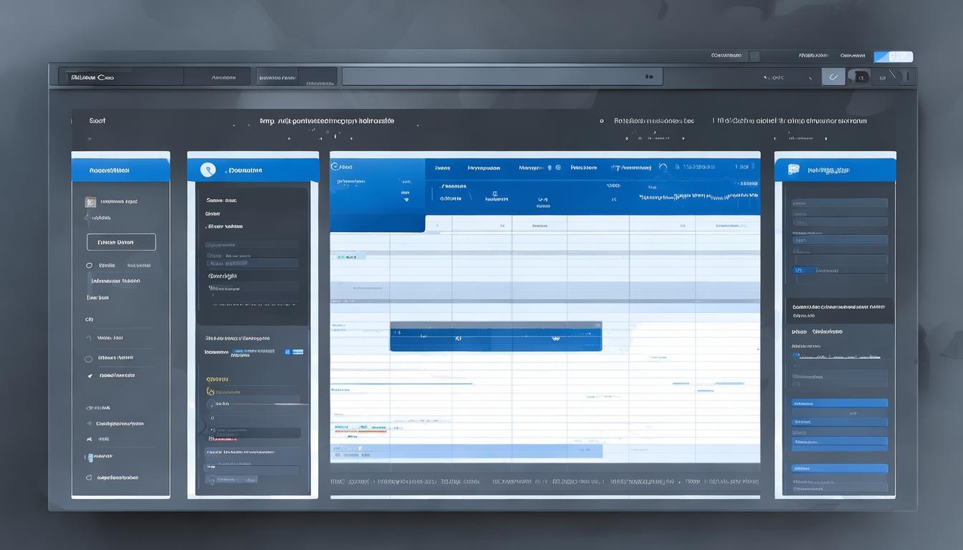The image size is (963, 550).
Task: Toggle the blue switch above the top toolbar
Action: coord(893,57)
